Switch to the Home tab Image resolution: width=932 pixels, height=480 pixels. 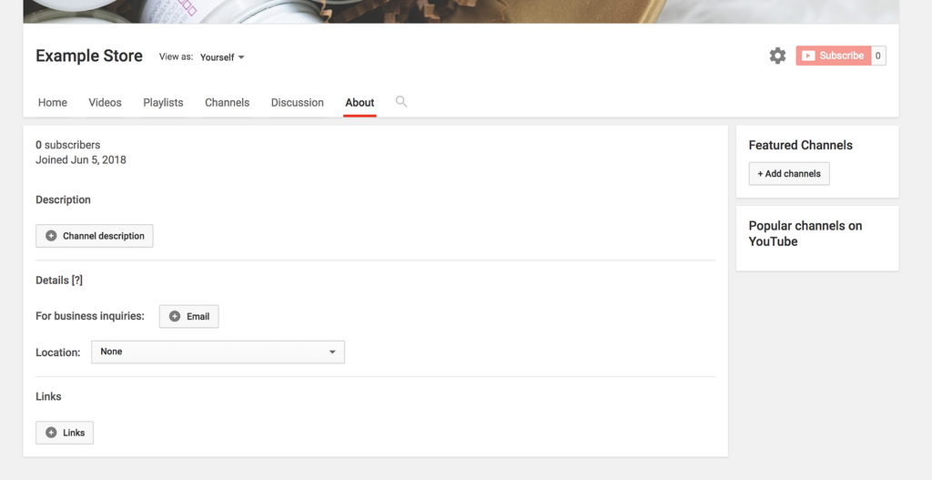pos(52,102)
